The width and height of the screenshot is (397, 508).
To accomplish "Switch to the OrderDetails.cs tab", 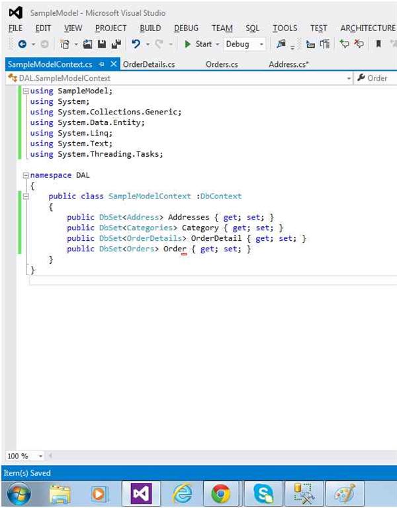I will (x=149, y=64).
